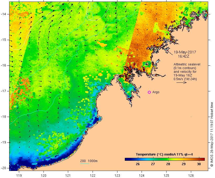Click latitude axis label '-16'
Viewport: 215px width, 178px height.
point(3,65)
